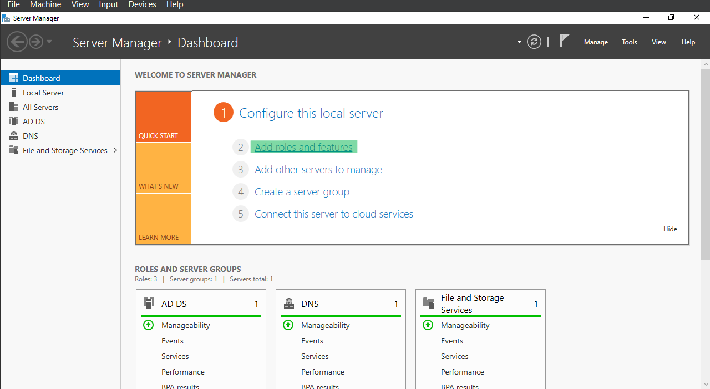Select the QUICK START tile
The image size is (710, 389).
coord(163,117)
